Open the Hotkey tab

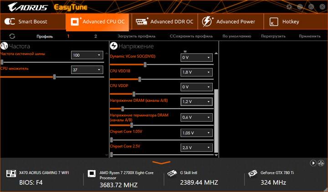point(296,21)
